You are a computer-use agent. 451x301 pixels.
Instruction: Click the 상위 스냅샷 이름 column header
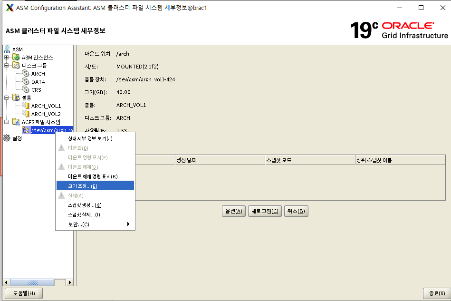(x=400, y=160)
